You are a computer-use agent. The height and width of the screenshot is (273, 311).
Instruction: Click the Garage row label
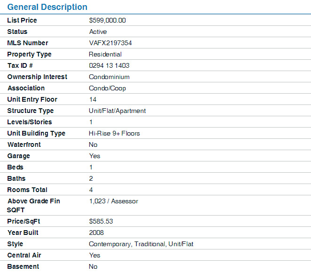pos(18,156)
